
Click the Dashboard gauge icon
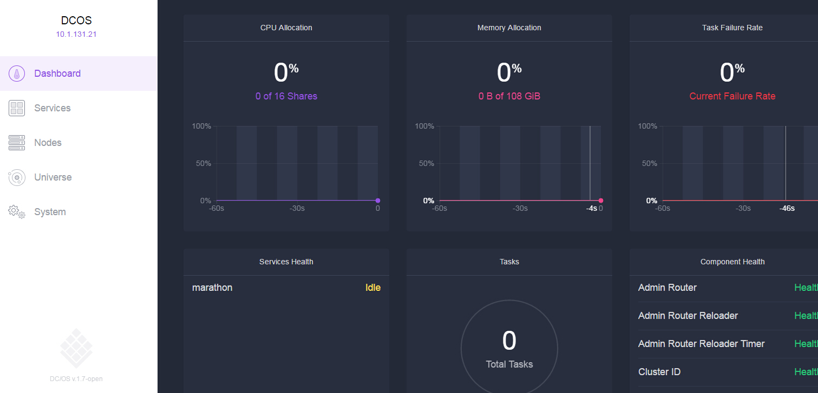17,74
